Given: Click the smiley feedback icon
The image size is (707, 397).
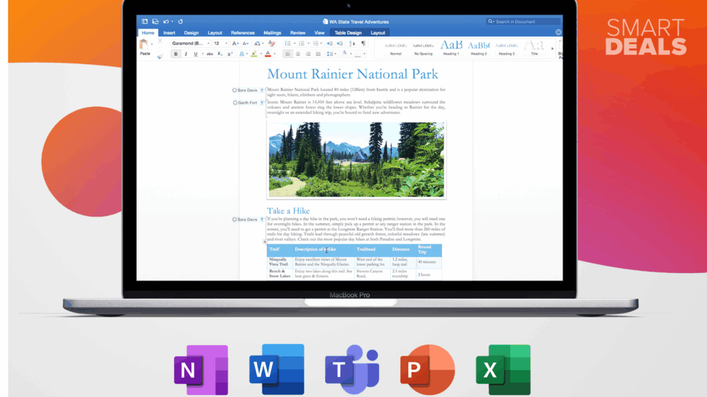Looking at the screenshot, I should click(x=558, y=32).
